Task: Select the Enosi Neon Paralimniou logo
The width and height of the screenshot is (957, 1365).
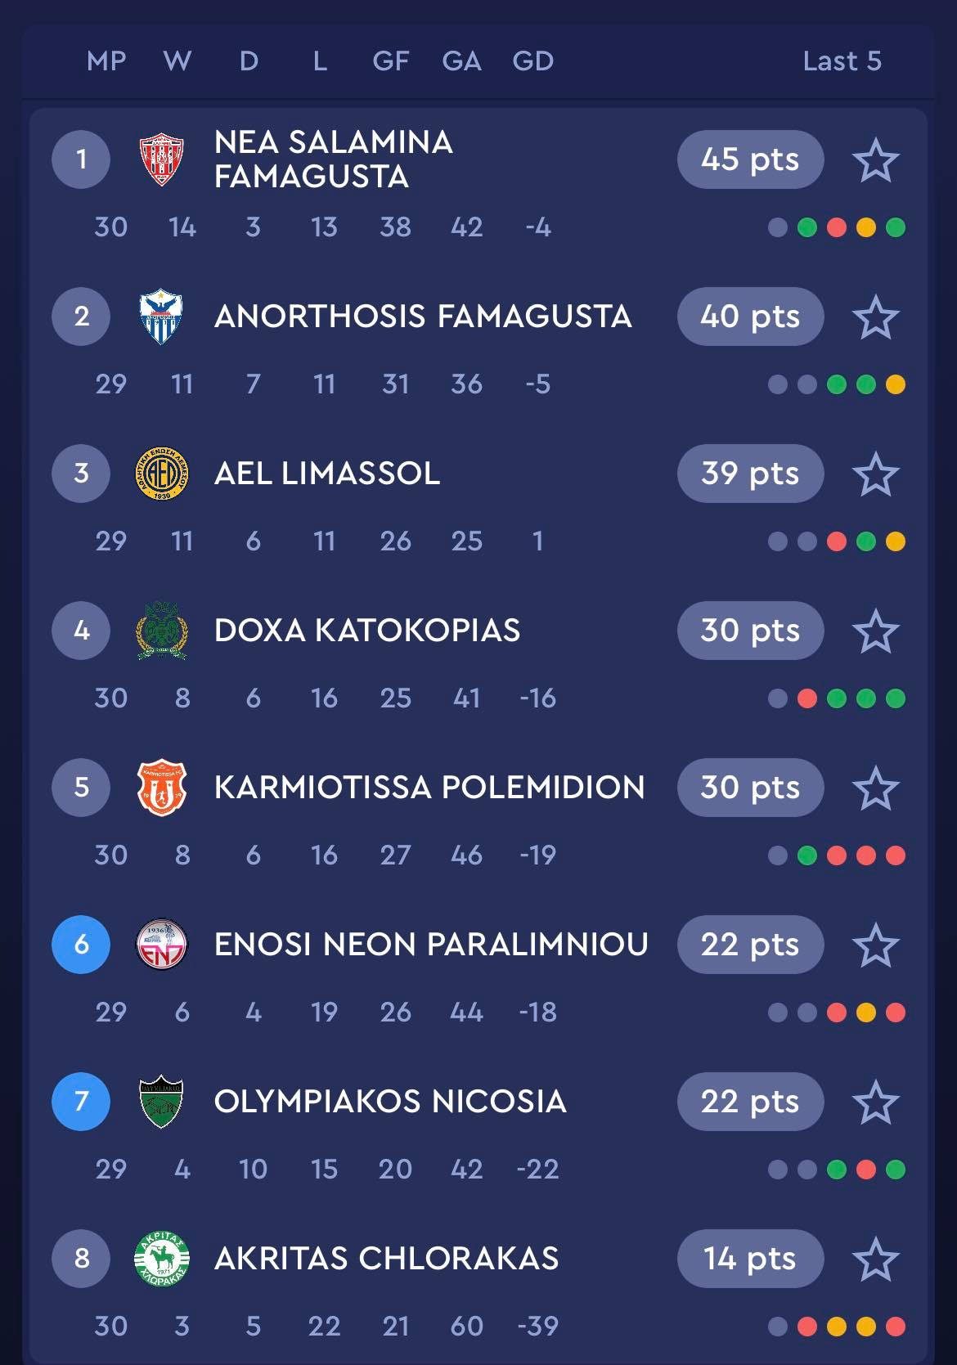Action: tap(162, 945)
